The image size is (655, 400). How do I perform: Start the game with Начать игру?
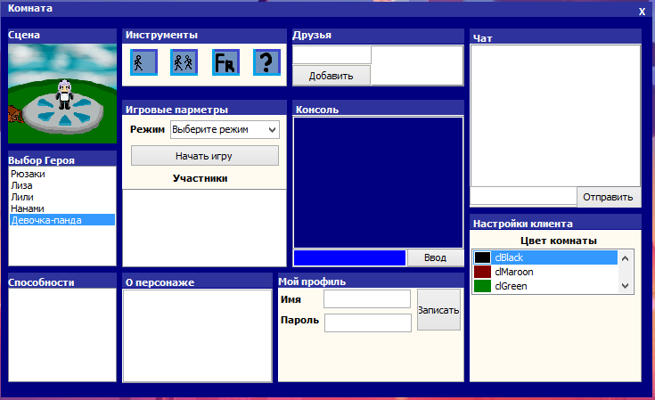tap(205, 156)
